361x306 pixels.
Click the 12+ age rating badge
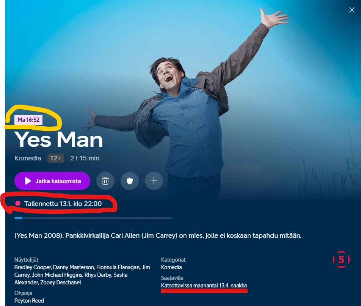(56, 158)
